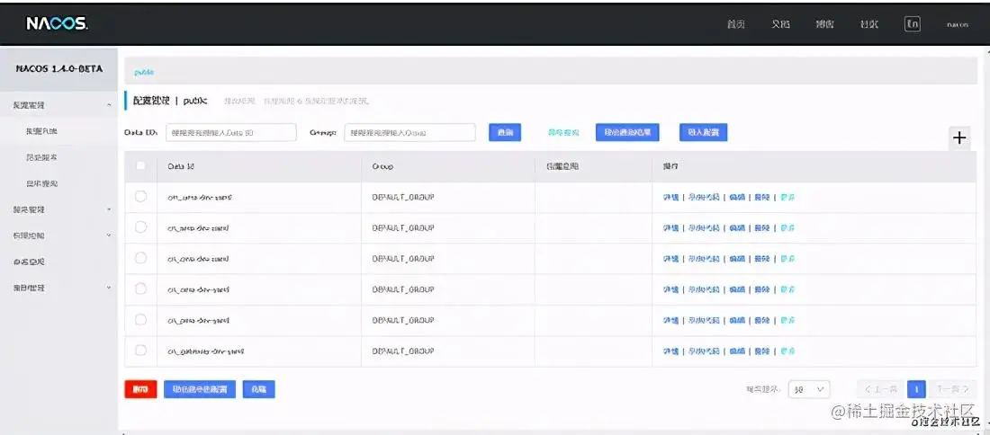Click the 导出选中的配置 button

[x=200, y=389]
